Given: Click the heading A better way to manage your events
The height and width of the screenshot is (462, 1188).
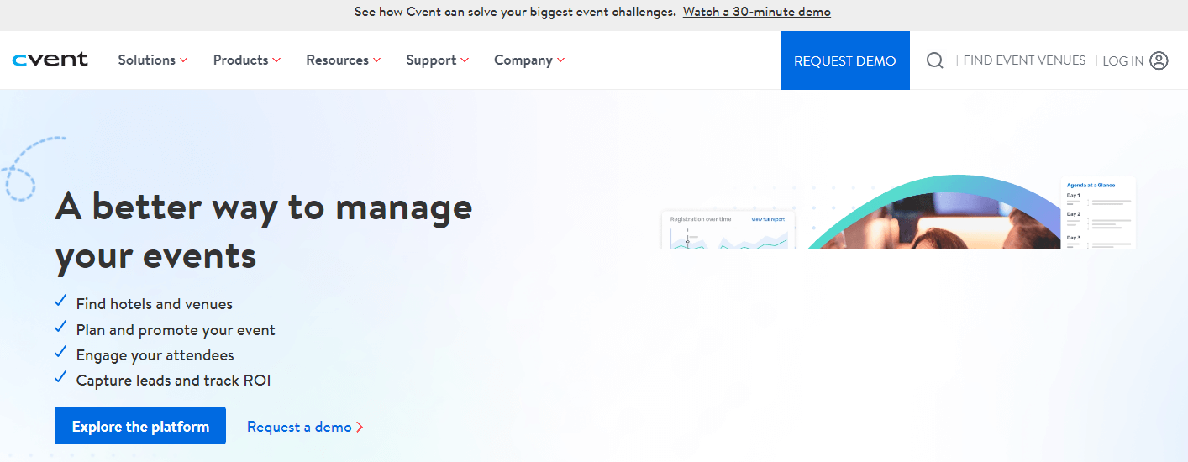Looking at the screenshot, I should pyautogui.click(x=264, y=230).
